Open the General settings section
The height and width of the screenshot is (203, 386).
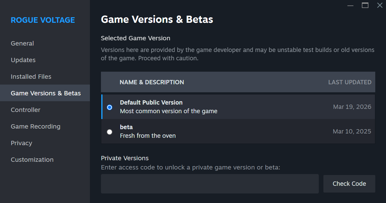tap(22, 43)
